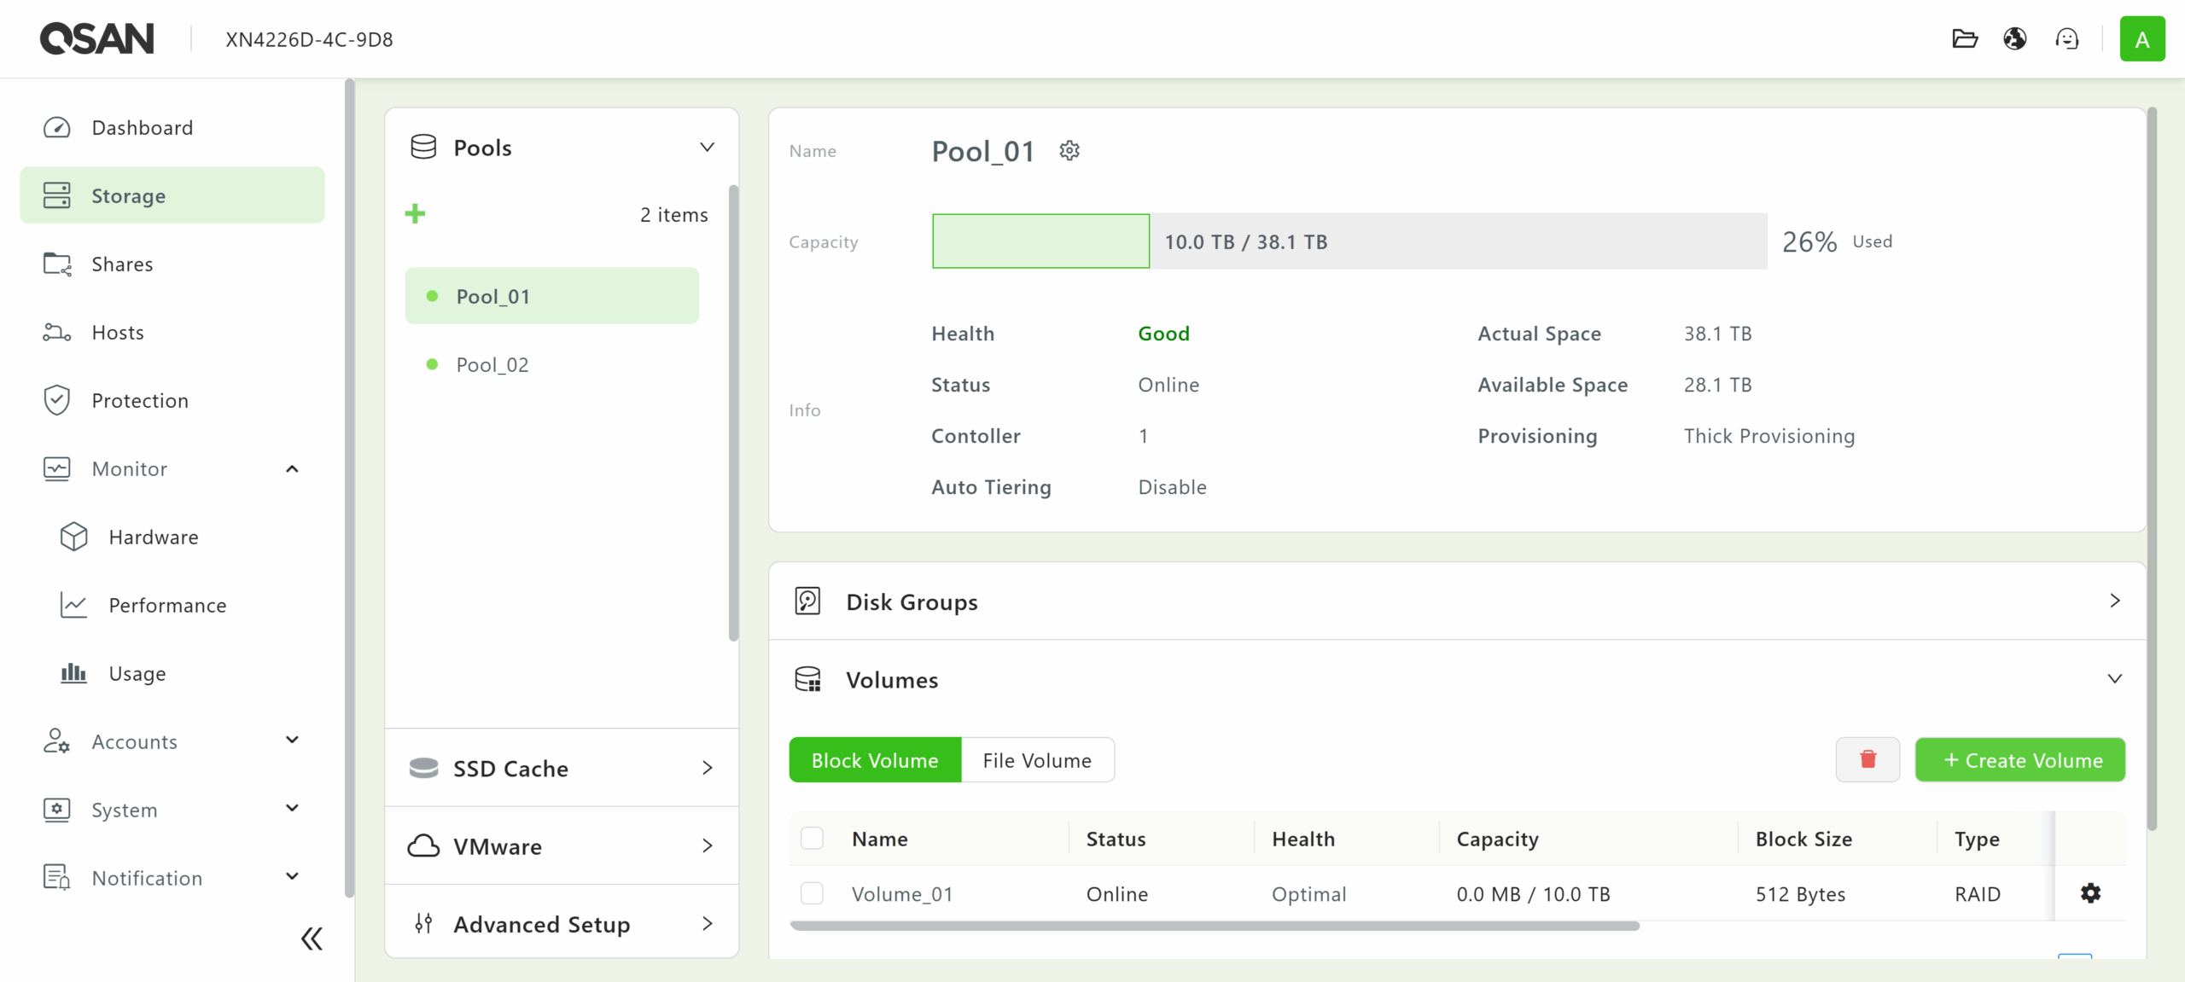The image size is (2185, 982).
Task: Click the globe language icon
Action: [2015, 39]
